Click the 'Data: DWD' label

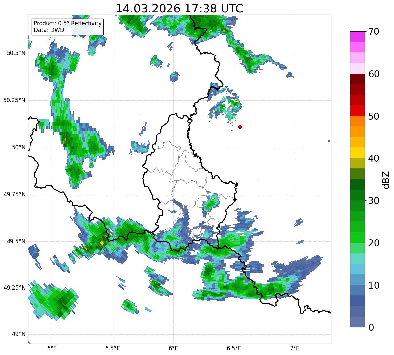tap(49, 30)
